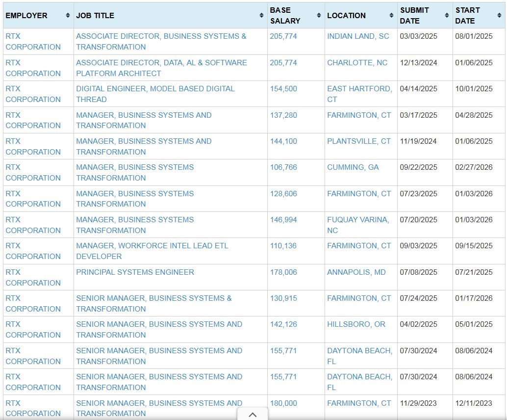The image size is (507, 420).
Task: Sort by Base Salary column arrows
Action: (319, 15)
